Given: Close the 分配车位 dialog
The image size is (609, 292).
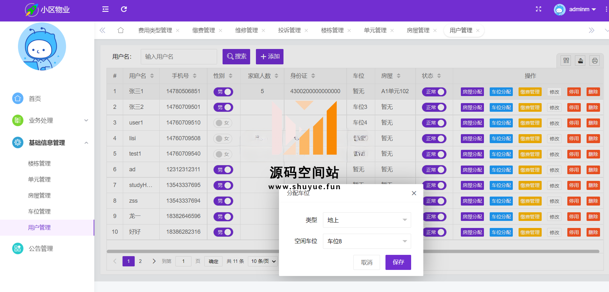Looking at the screenshot, I should (414, 193).
